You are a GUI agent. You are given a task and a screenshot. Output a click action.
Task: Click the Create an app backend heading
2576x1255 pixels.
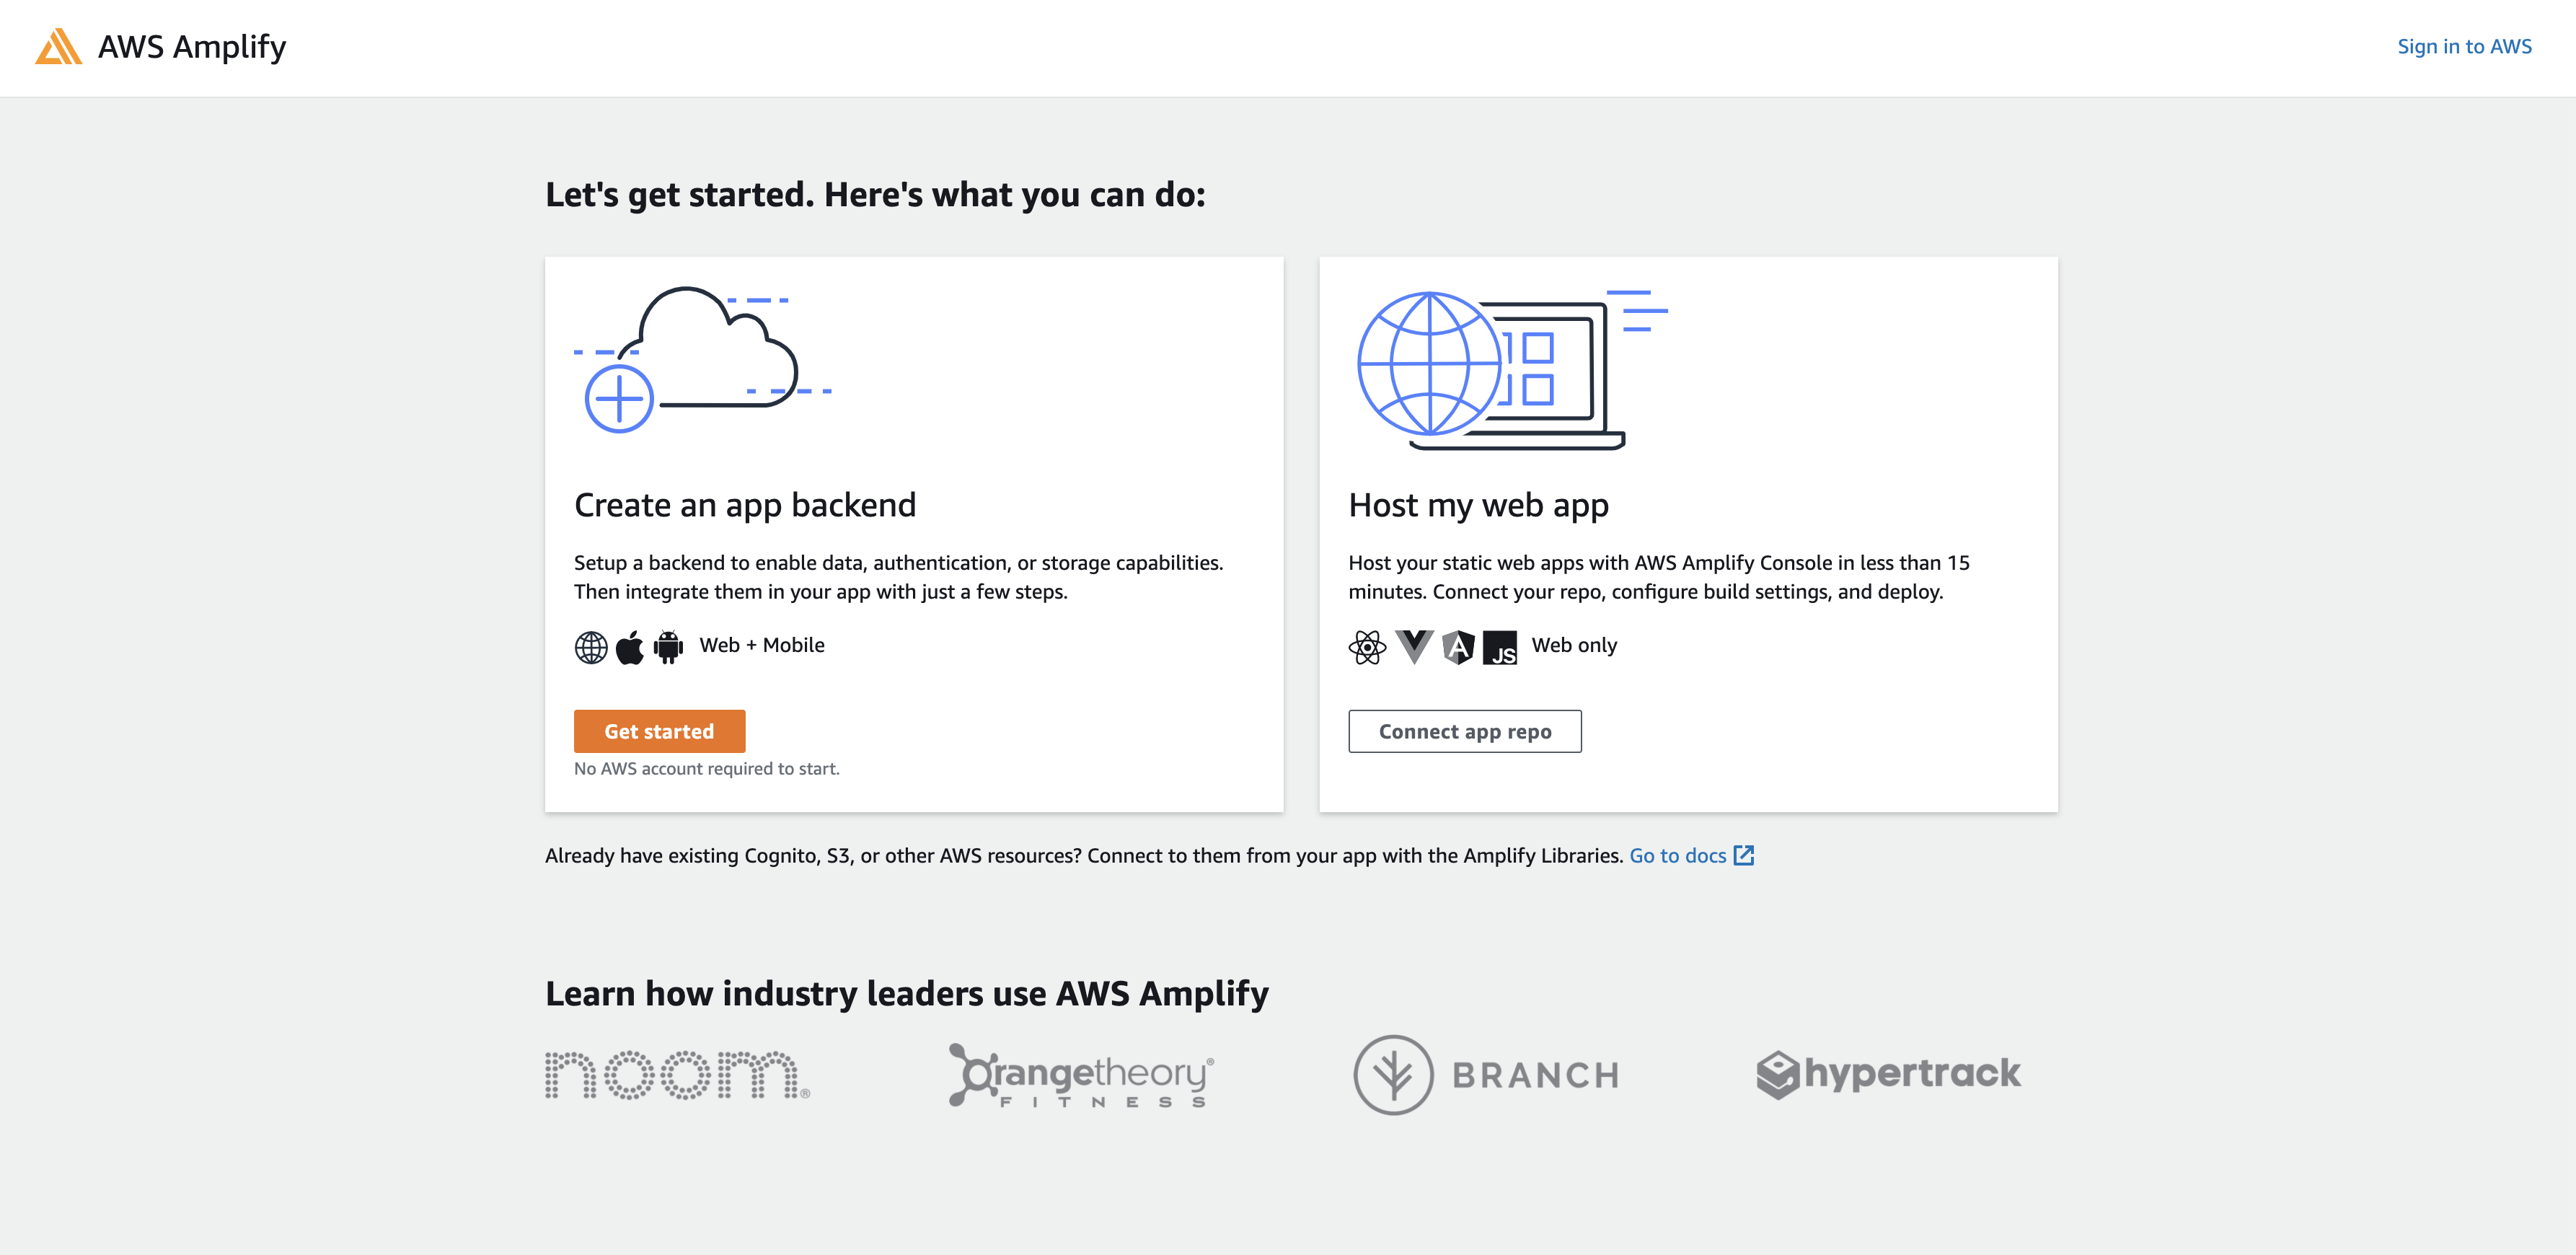tap(745, 505)
